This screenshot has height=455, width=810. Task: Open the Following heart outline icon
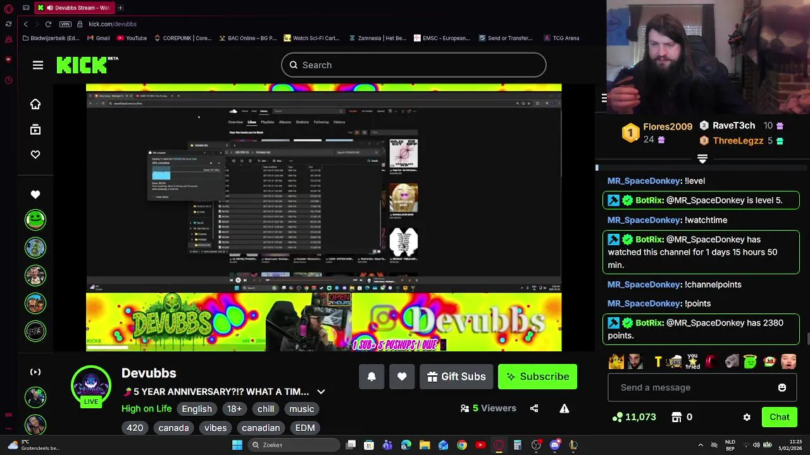35,155
